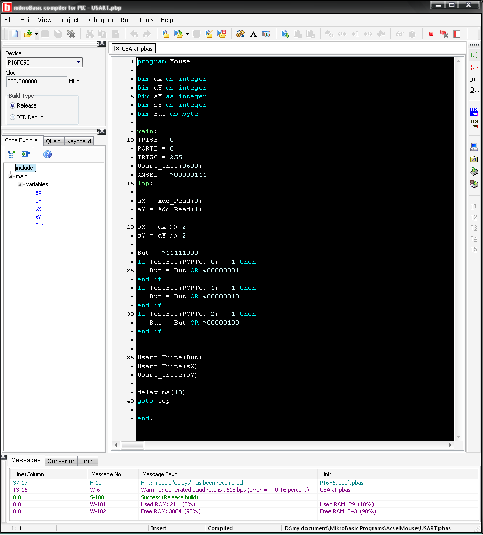Open the Debugger menu

point(100,20)
